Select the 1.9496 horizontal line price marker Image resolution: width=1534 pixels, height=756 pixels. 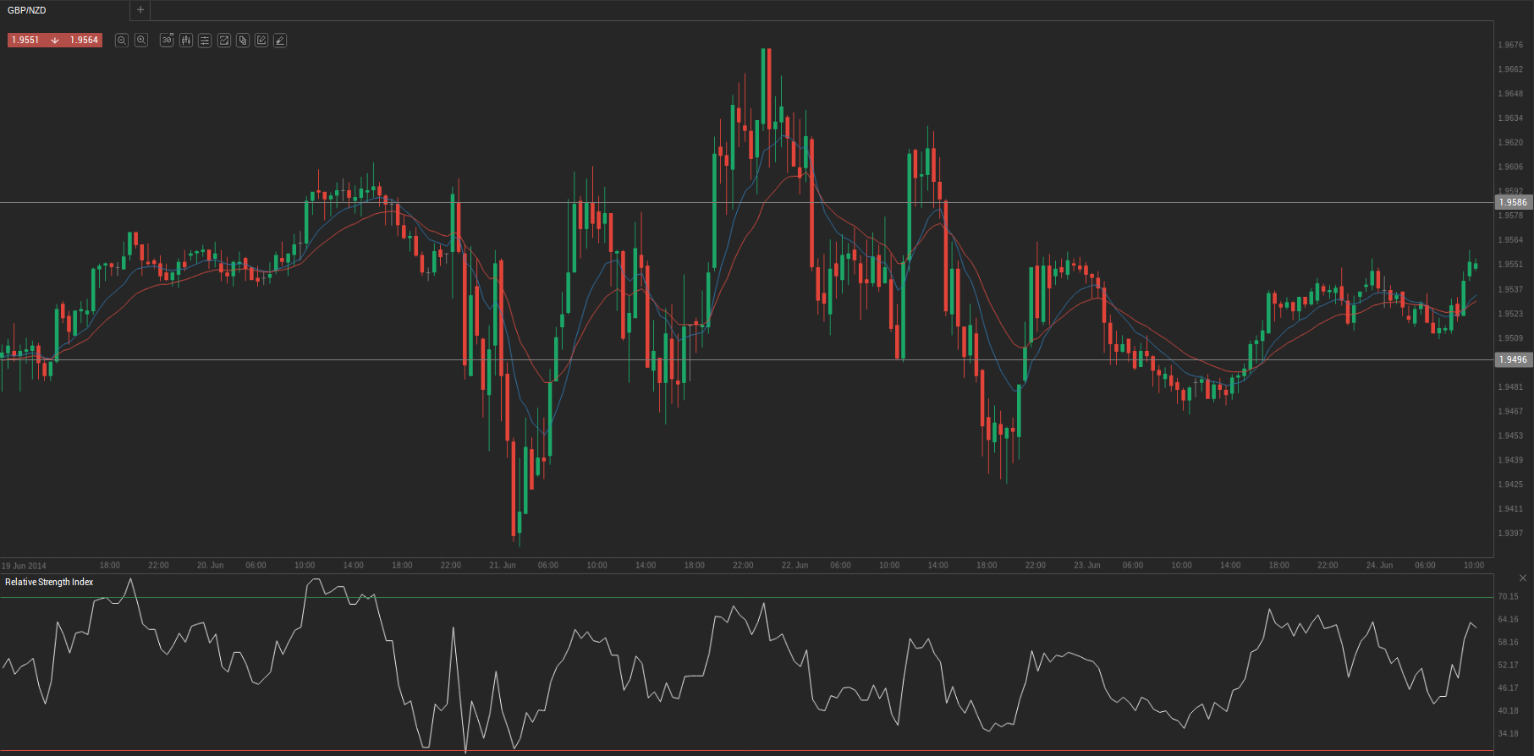pyautogui.click(x=1513, y=360)
